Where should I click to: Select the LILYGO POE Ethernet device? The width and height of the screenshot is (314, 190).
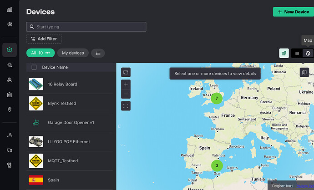tap(70, 142)
